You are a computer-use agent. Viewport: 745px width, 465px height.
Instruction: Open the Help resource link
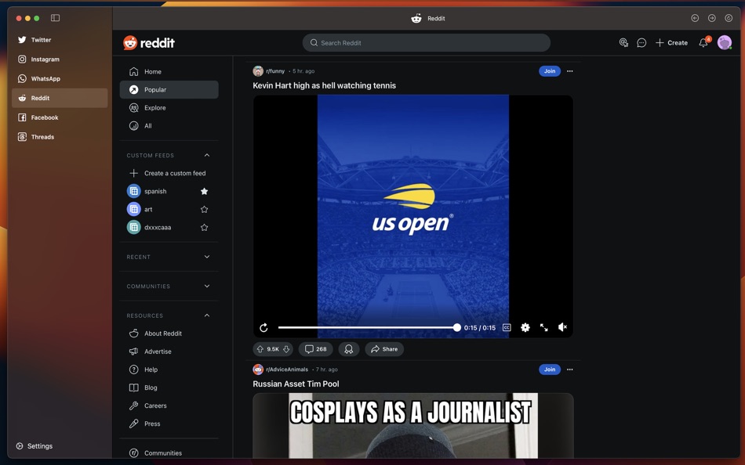[x=169, y=369]
